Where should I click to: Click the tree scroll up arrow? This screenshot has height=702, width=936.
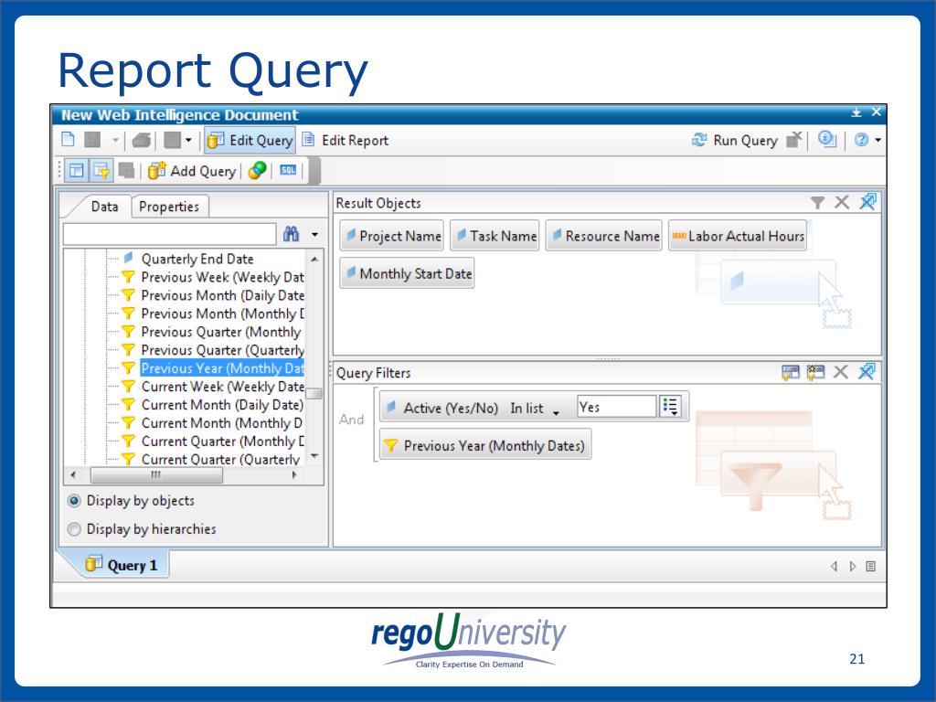pos(314,259)
